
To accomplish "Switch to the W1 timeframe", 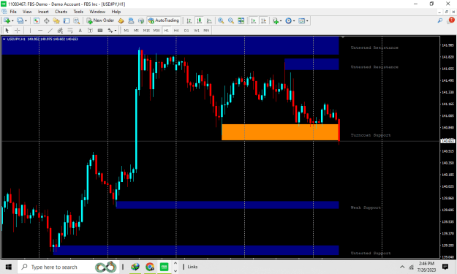I will coord(197,30).
